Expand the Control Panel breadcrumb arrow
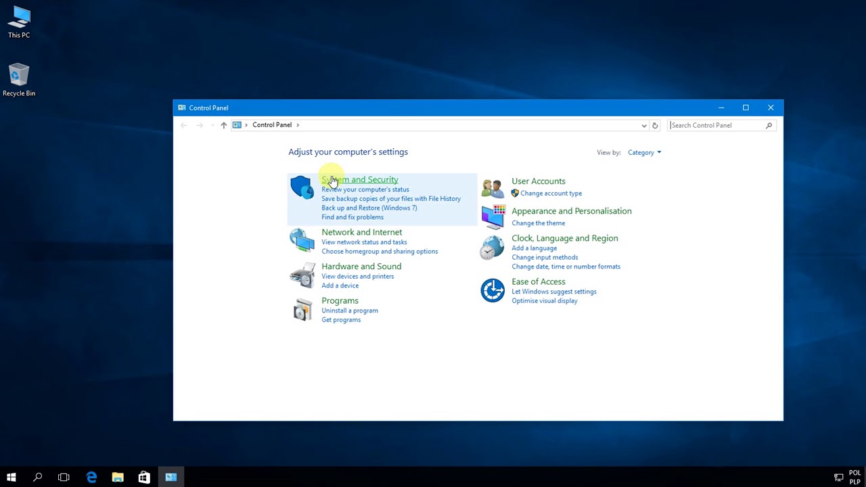The width and height of the screenshot is (866, 487). tap(297, 125)
